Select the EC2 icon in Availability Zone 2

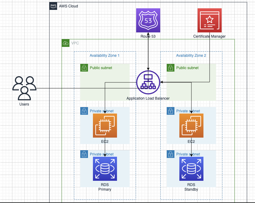[x=191, y=126]
